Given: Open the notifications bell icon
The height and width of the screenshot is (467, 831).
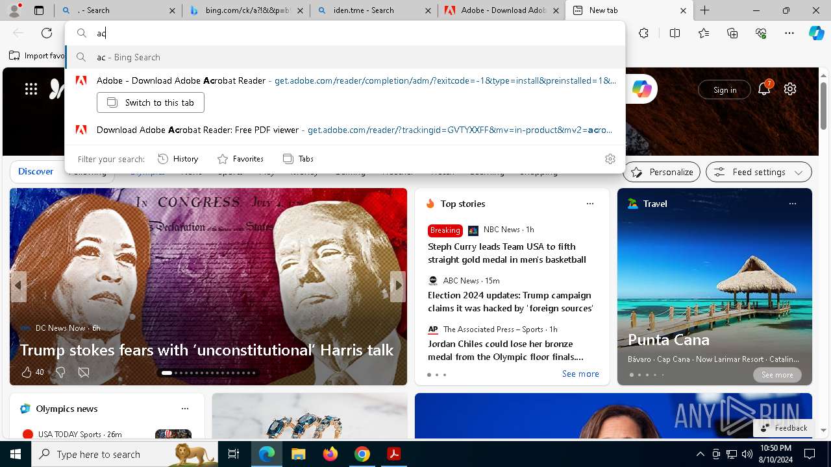Looking at the screenshot, I should [x=764, y=90].
